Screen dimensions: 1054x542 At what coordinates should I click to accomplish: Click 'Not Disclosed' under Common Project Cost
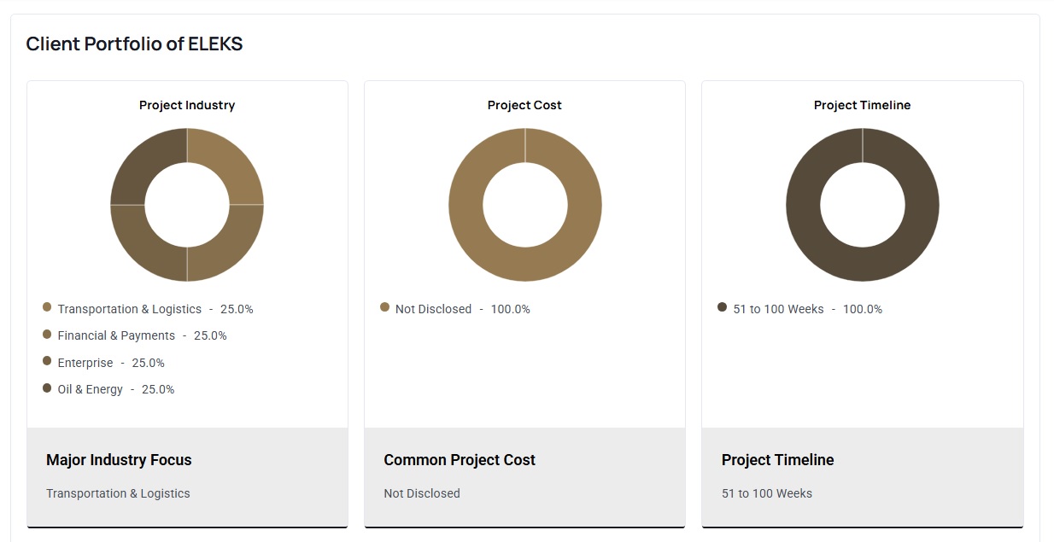pyautogui.click(x=422, y=493)
